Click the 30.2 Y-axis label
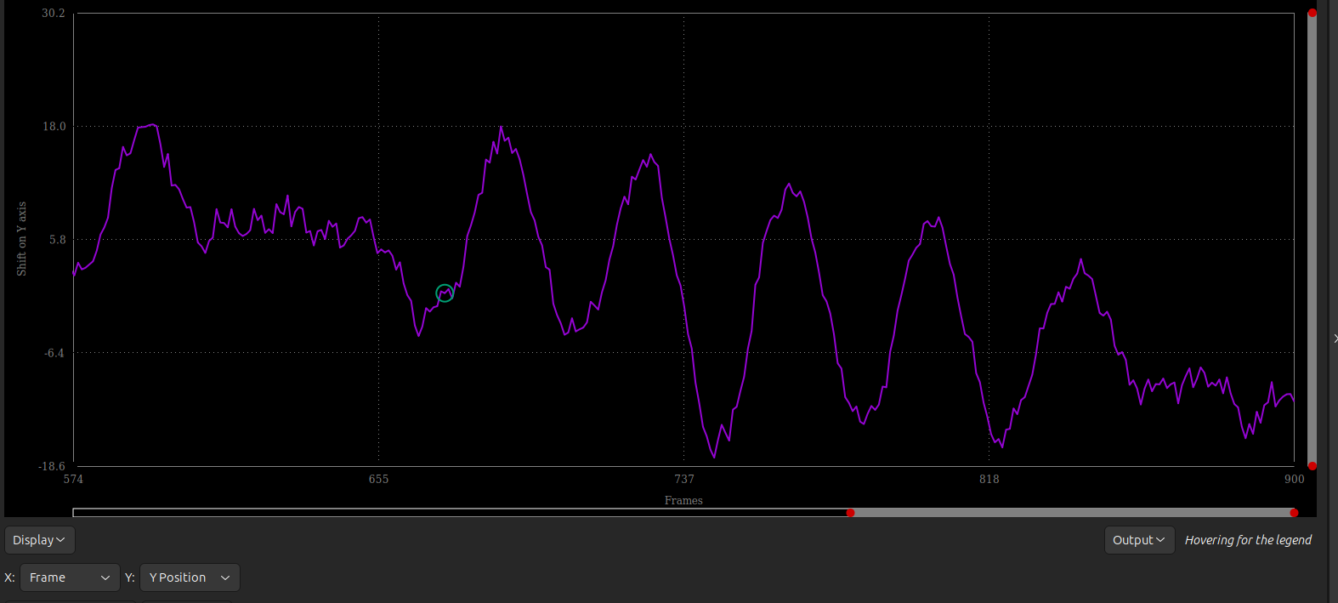 click(x=54, y=14)
